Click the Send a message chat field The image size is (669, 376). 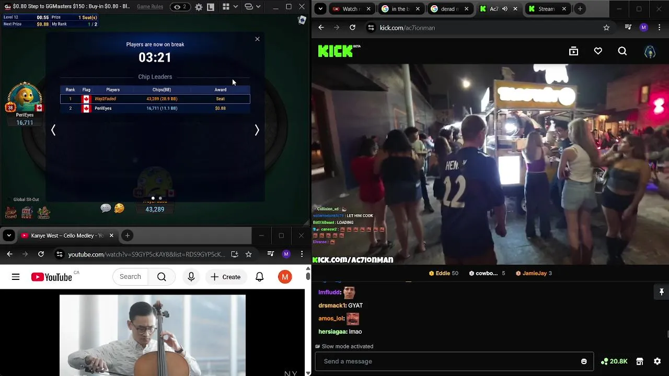tap(454, 361)
